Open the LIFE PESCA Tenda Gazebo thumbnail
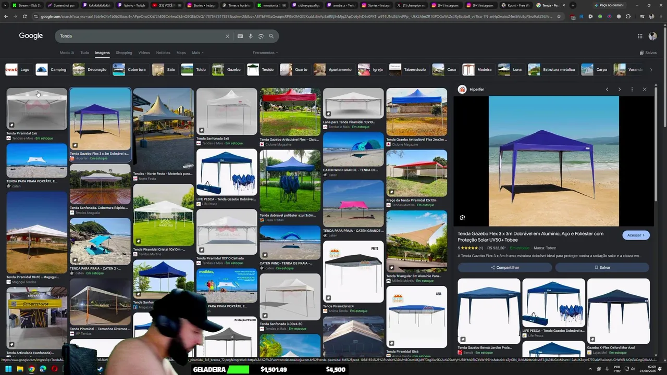This screenshot has height=375, width=667. point(227,172)
